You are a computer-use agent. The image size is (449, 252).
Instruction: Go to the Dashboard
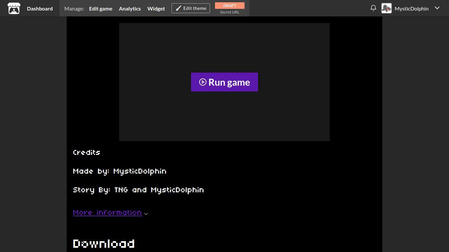pos(40,9)
